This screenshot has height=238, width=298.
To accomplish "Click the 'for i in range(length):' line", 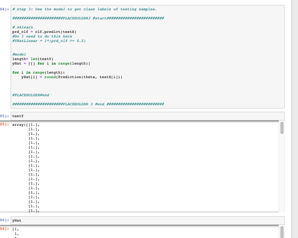I will [39, 72].
